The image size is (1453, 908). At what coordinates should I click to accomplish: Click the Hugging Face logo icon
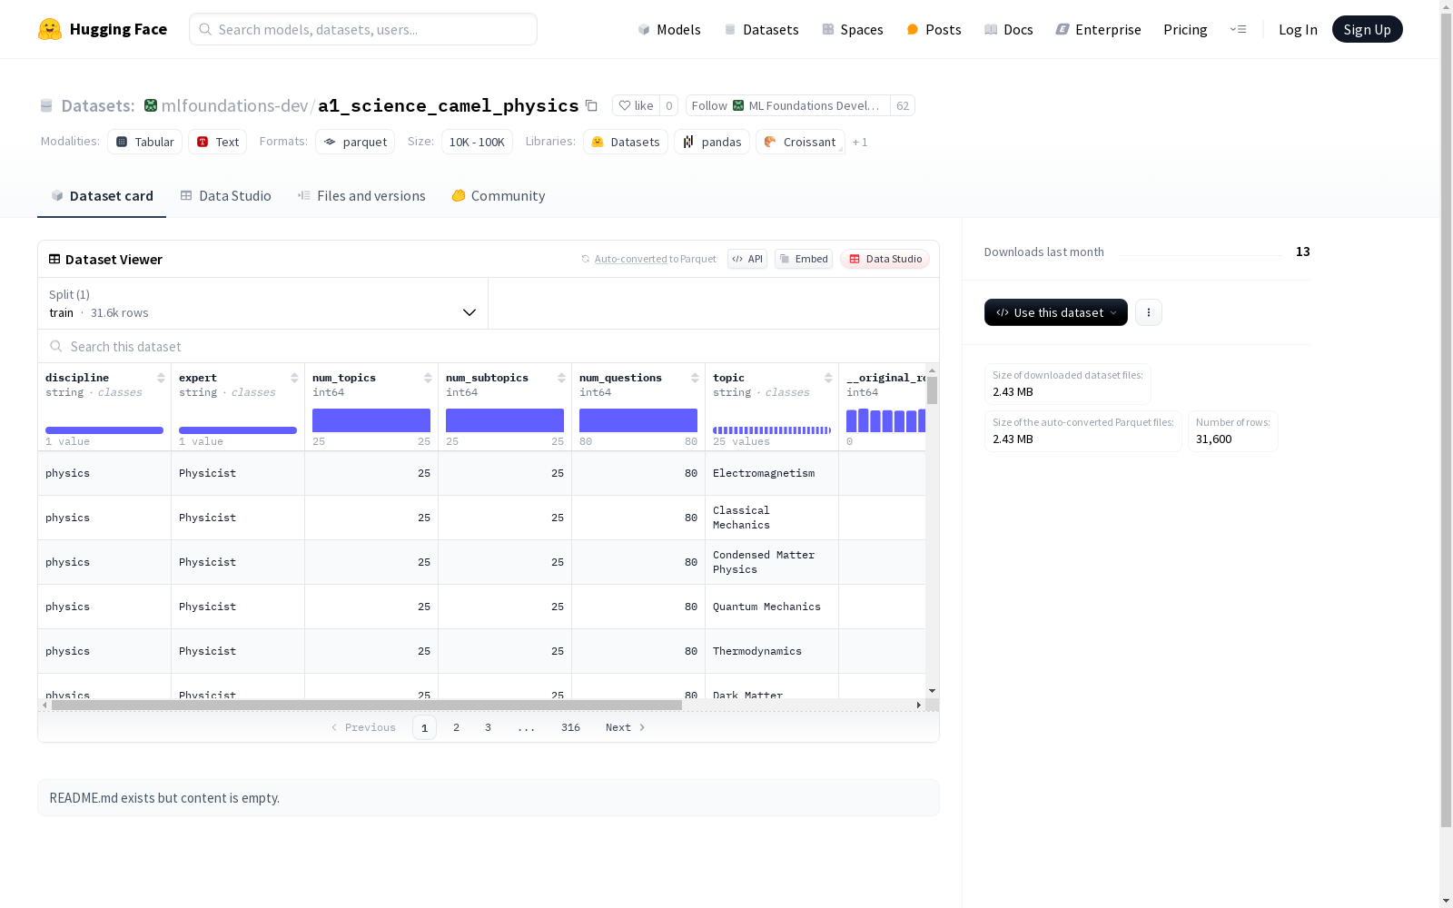click(50, 29)
